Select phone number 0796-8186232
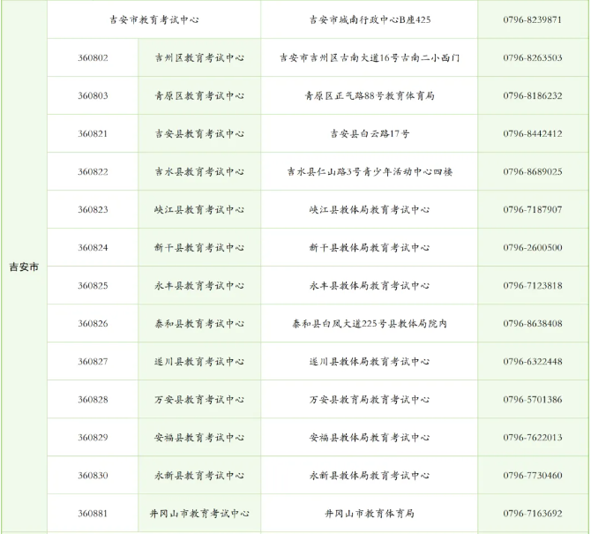Image resolution: width=591 pixels, height=534 pixels. pos(533,96)
